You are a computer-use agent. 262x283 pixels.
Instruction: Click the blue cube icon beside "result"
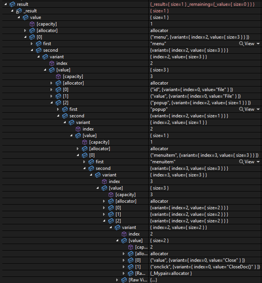click(x=13, y=4)
